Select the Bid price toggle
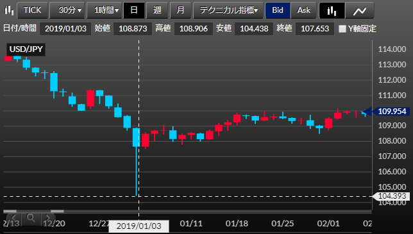 (278, 10)
